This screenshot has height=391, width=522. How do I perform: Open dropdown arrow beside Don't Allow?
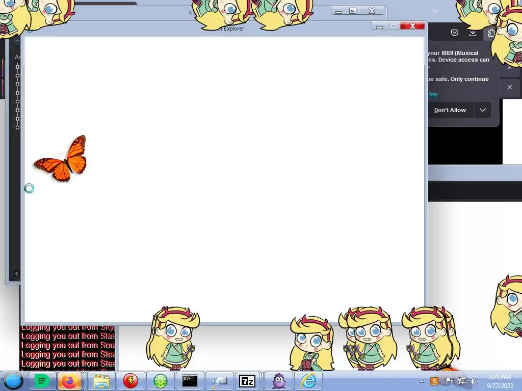click(x=483, y=110)
